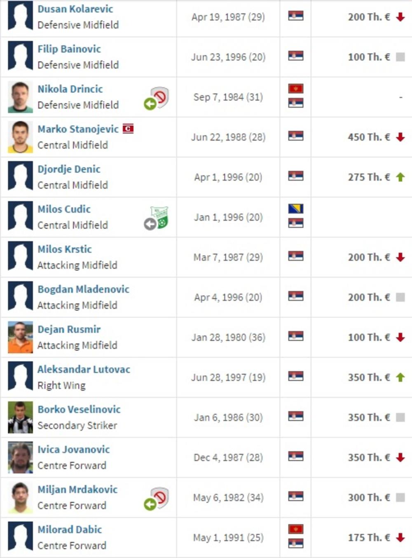Screen dimensions: 412x558
Task: Click the green up arrow in Aleksandar Lutovac's row
Action: click(400, 377)
